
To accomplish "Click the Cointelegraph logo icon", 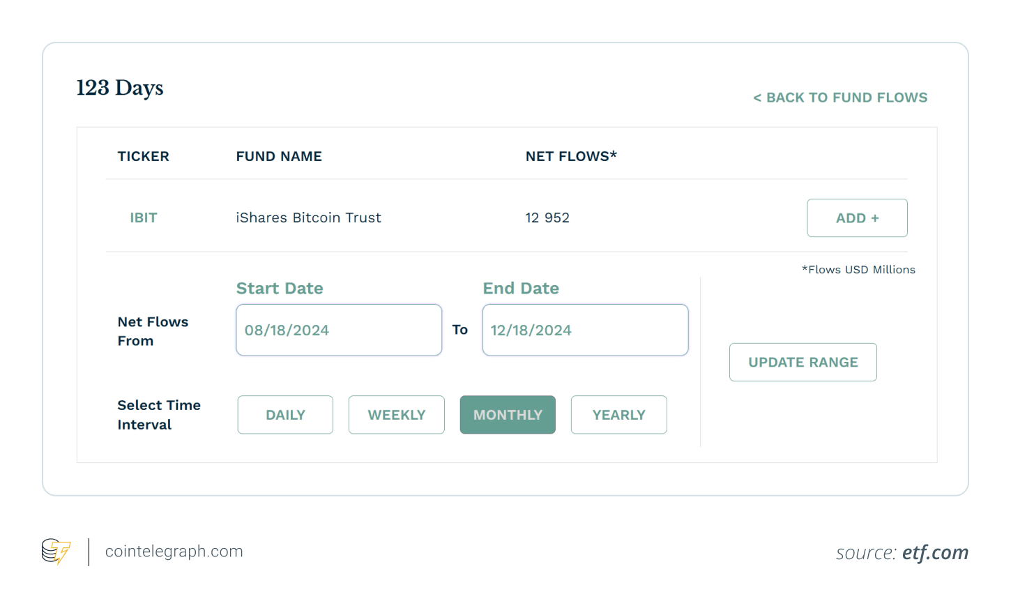I will coord(56,552).
